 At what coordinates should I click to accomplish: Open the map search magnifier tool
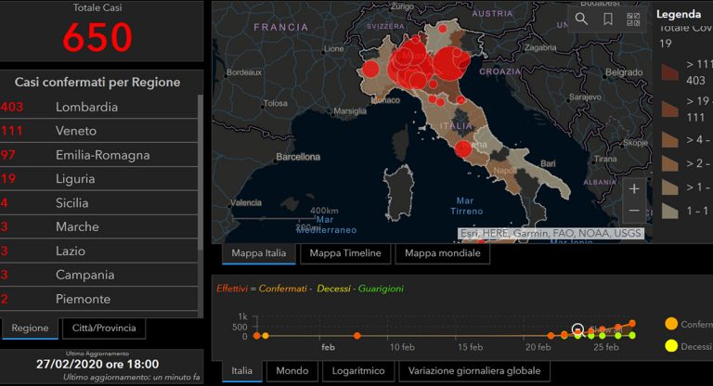click(581, 19)
